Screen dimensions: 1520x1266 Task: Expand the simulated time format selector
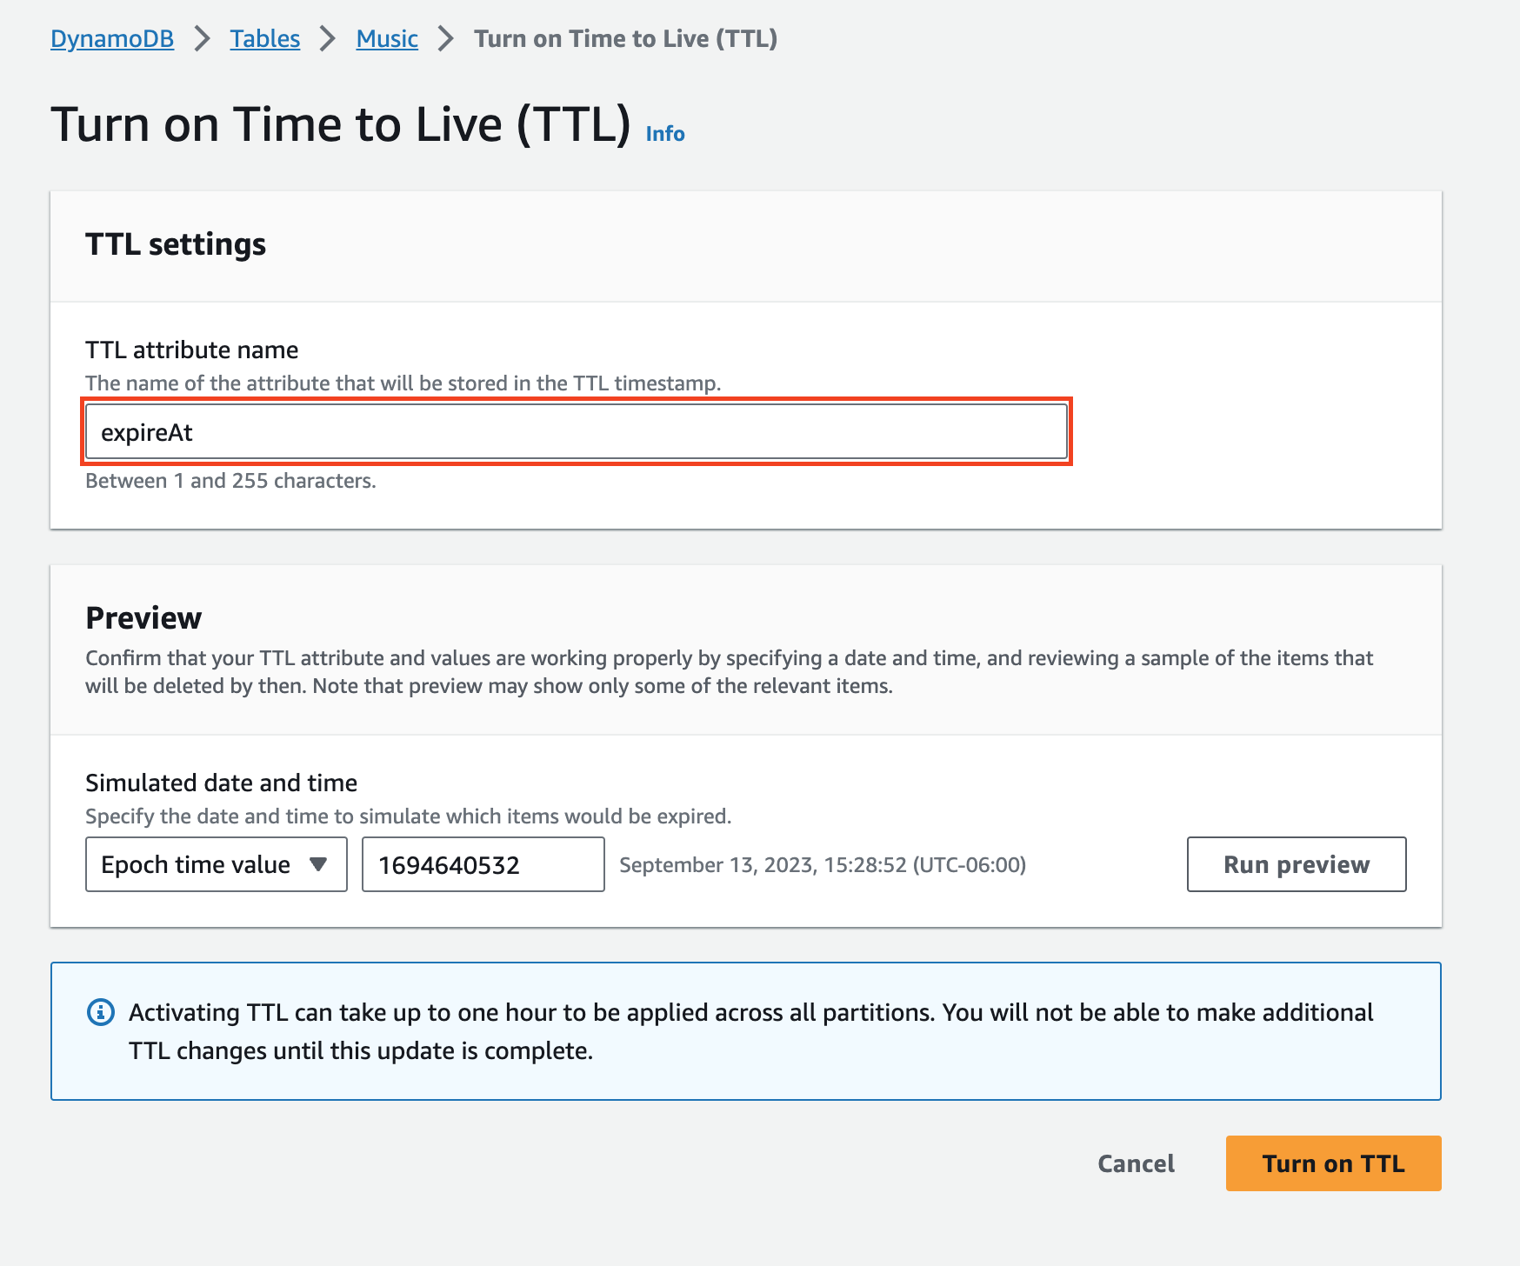point(216,863)
